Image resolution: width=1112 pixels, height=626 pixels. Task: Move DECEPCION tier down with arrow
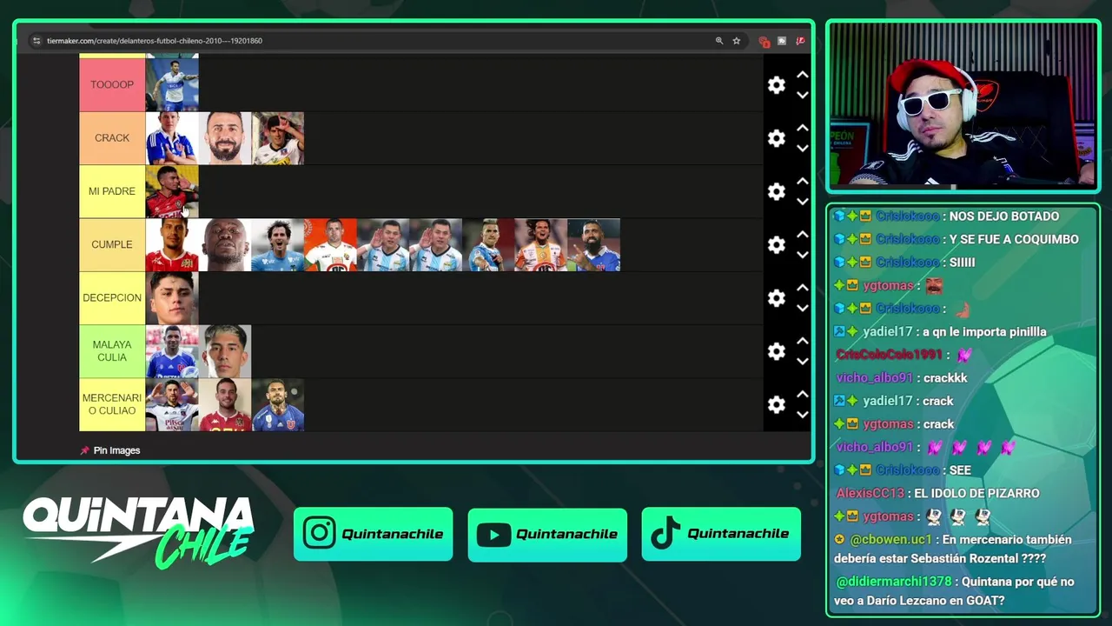coord(803,308)
